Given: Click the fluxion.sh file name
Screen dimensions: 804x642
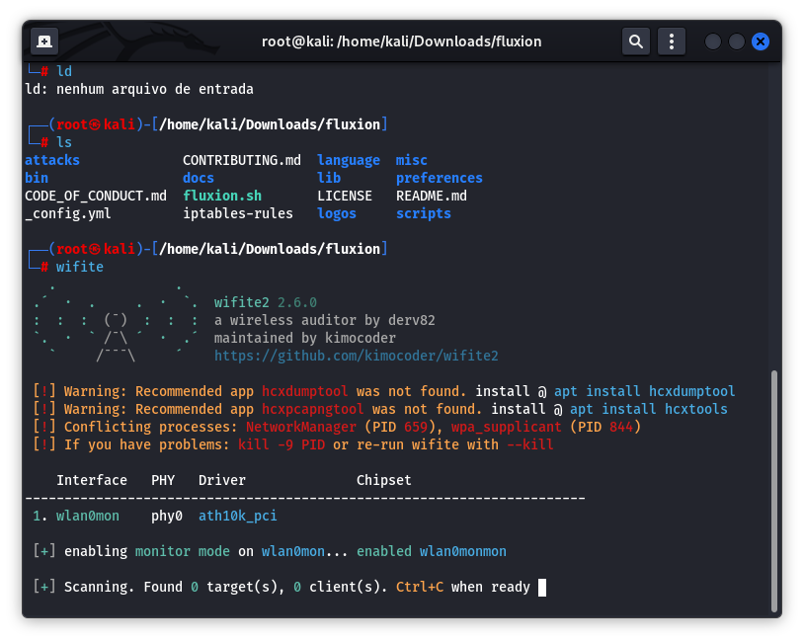Looking at the screenshot, I should pos(222,196).
